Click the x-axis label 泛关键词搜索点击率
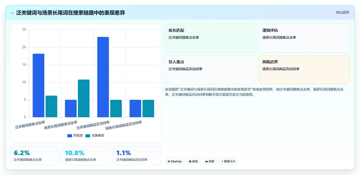 click(x=30, y=125)
